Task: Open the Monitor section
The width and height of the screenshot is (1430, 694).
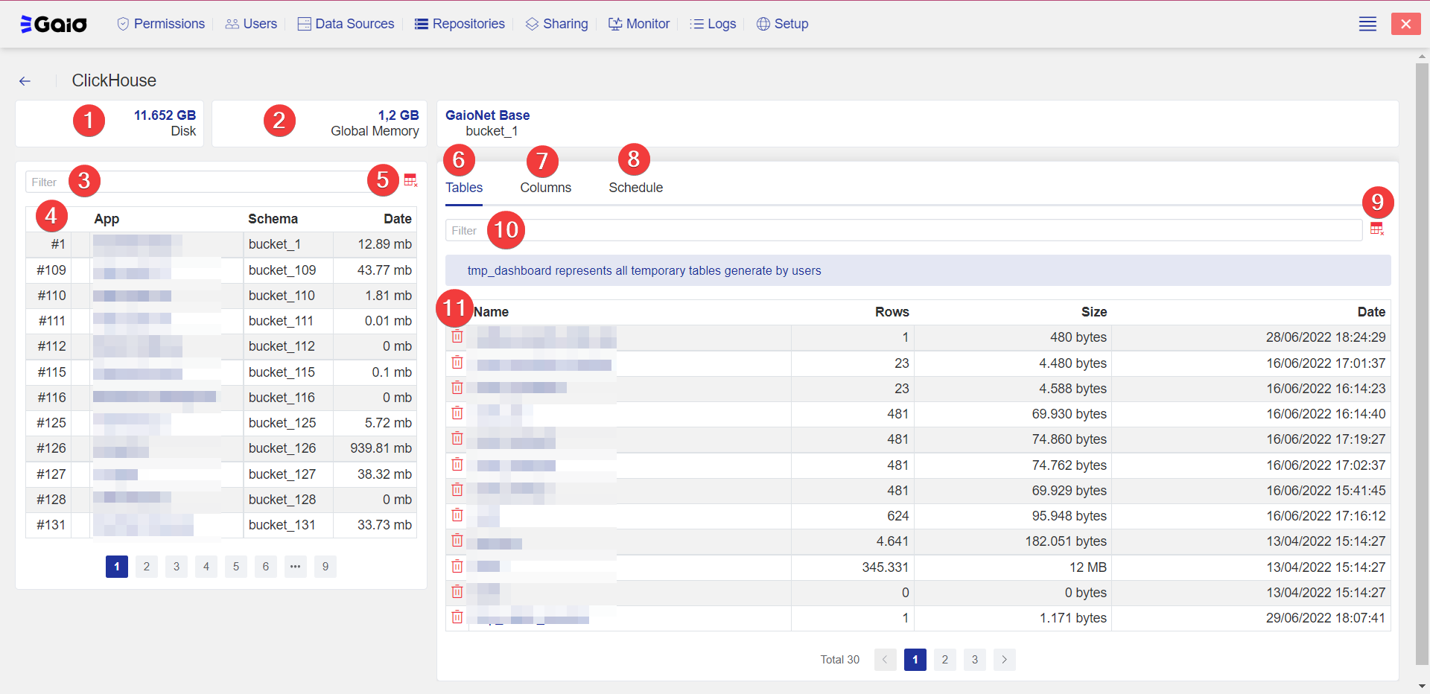Action: (x=639, y=24)
